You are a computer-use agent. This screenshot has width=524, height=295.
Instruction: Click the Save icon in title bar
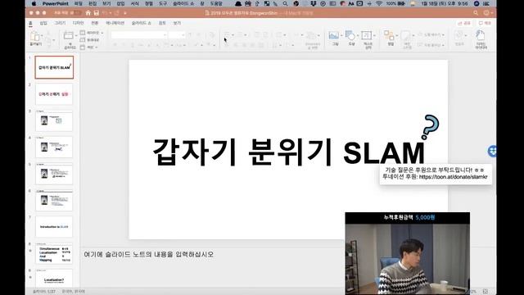[x=97, y=13]
